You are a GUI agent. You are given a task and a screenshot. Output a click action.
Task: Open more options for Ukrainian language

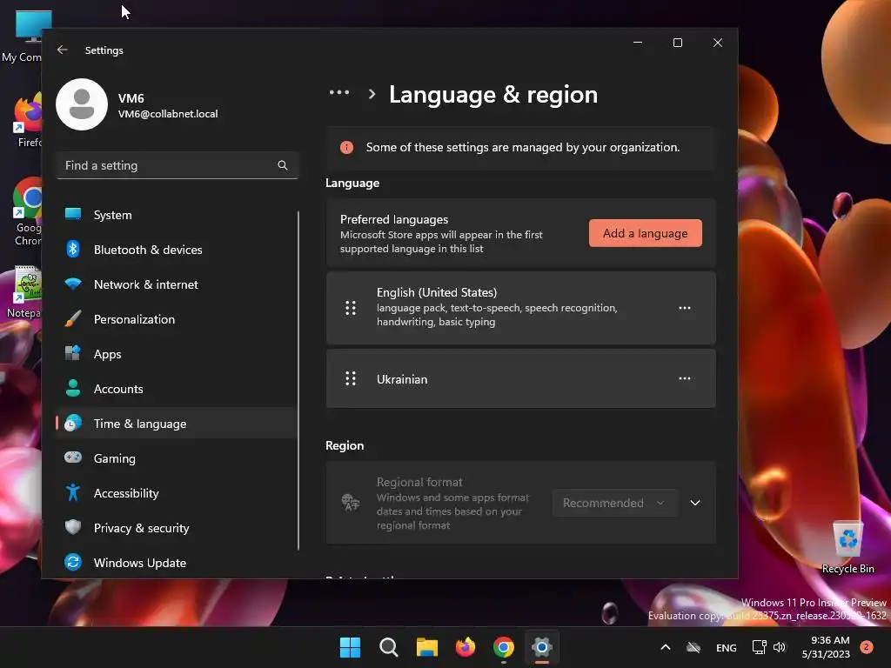tap(685, 378)
